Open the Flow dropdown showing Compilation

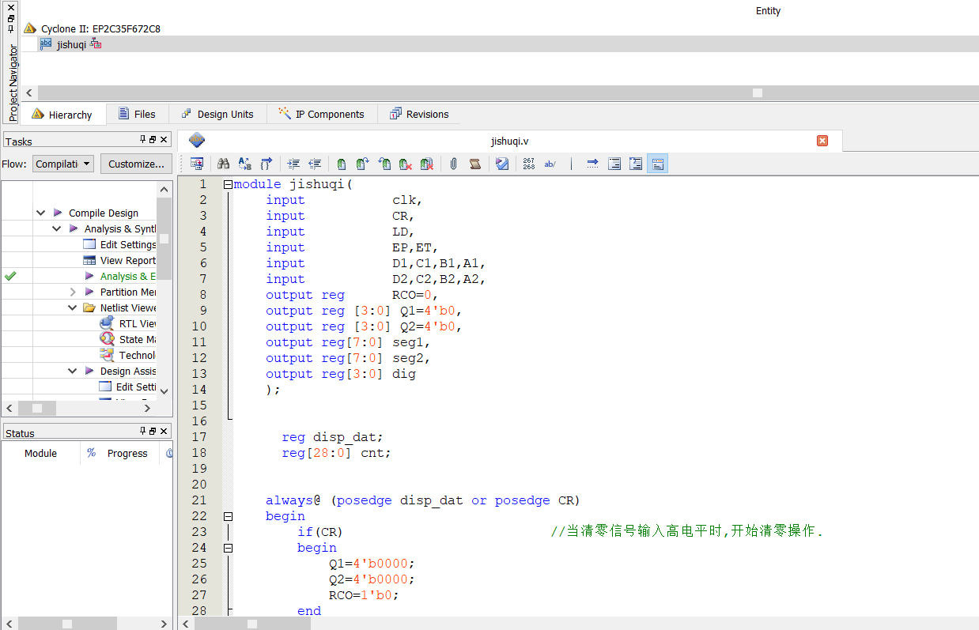(62, 164)
